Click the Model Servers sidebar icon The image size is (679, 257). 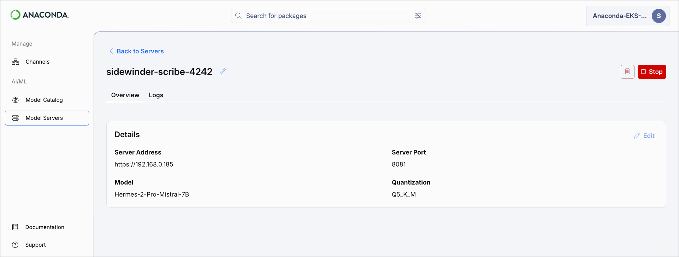click(x=16, y=118)
